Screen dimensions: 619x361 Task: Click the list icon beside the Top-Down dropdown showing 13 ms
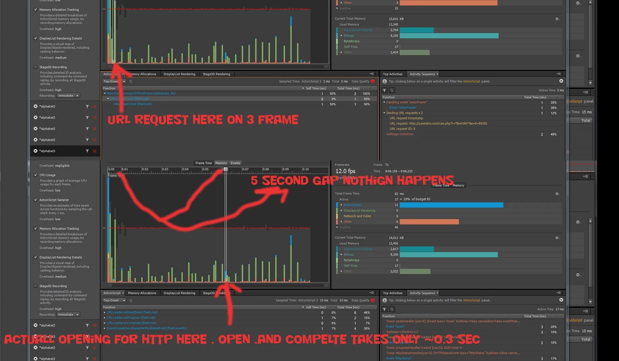point(131,300)
